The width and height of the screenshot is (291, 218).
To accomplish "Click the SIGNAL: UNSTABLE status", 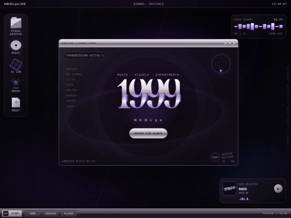I will click(149, 4).
